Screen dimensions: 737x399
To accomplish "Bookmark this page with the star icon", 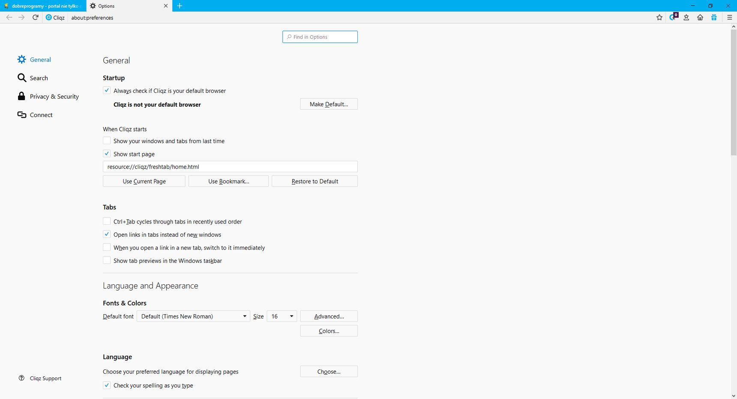I will click(659, 18).
